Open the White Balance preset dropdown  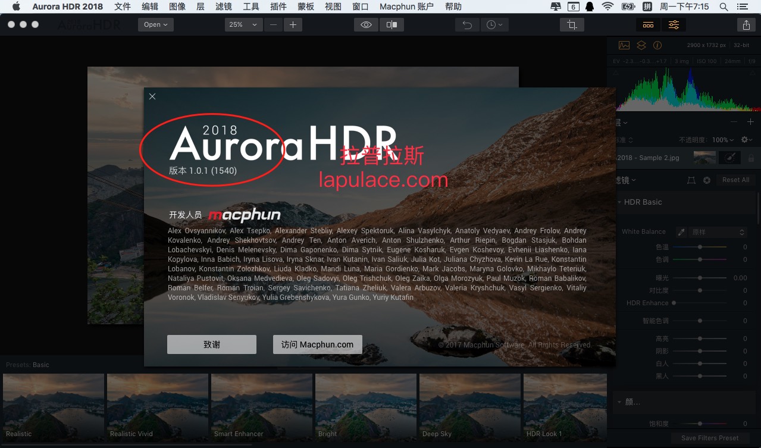(718, 232)
